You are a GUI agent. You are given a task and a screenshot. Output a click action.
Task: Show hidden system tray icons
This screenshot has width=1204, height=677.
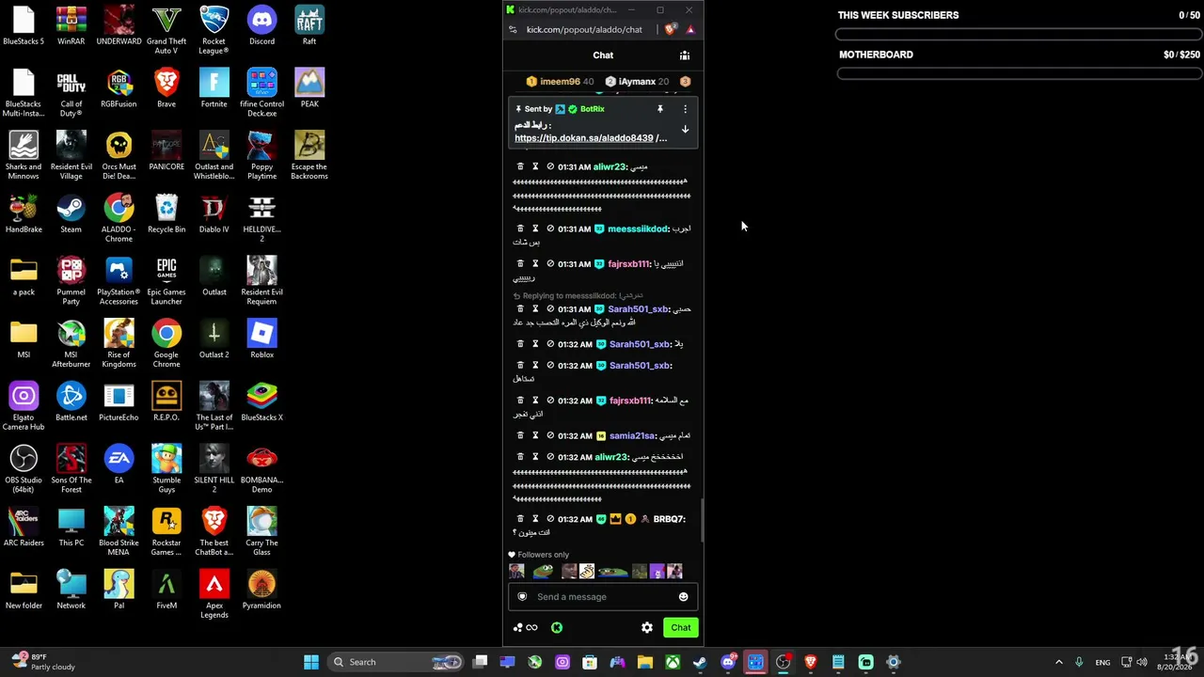pyautogui.click(x=1058, y=662)
